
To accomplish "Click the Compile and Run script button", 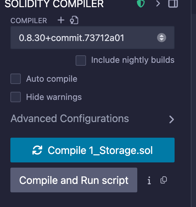I will [74, 180].
